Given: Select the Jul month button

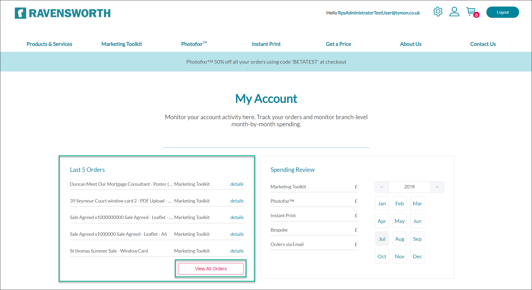Looking at the screenshot, I should pos(382,239).
